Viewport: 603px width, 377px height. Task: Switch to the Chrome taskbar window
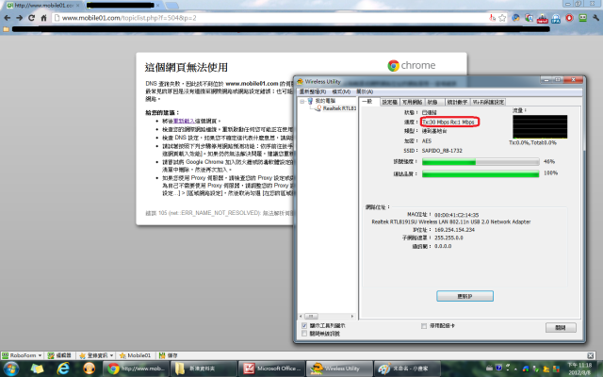pos(136,369)
